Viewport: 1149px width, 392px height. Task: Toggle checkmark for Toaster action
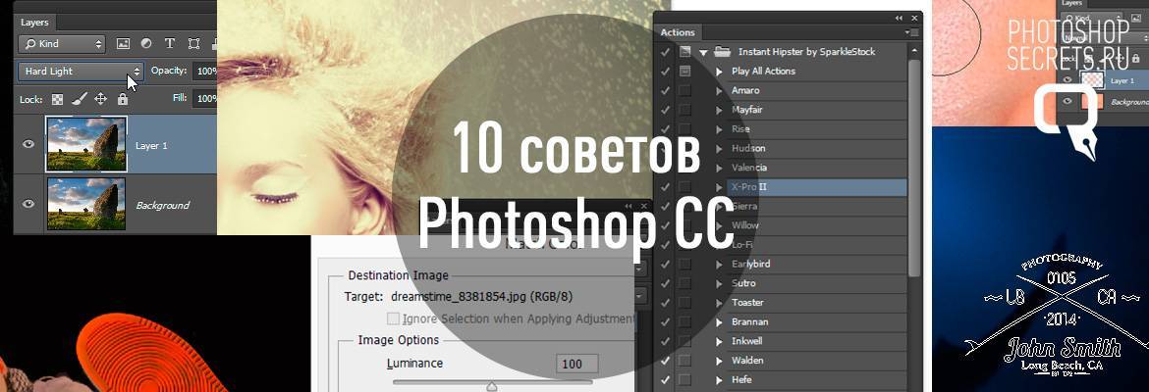pos(666,303)
